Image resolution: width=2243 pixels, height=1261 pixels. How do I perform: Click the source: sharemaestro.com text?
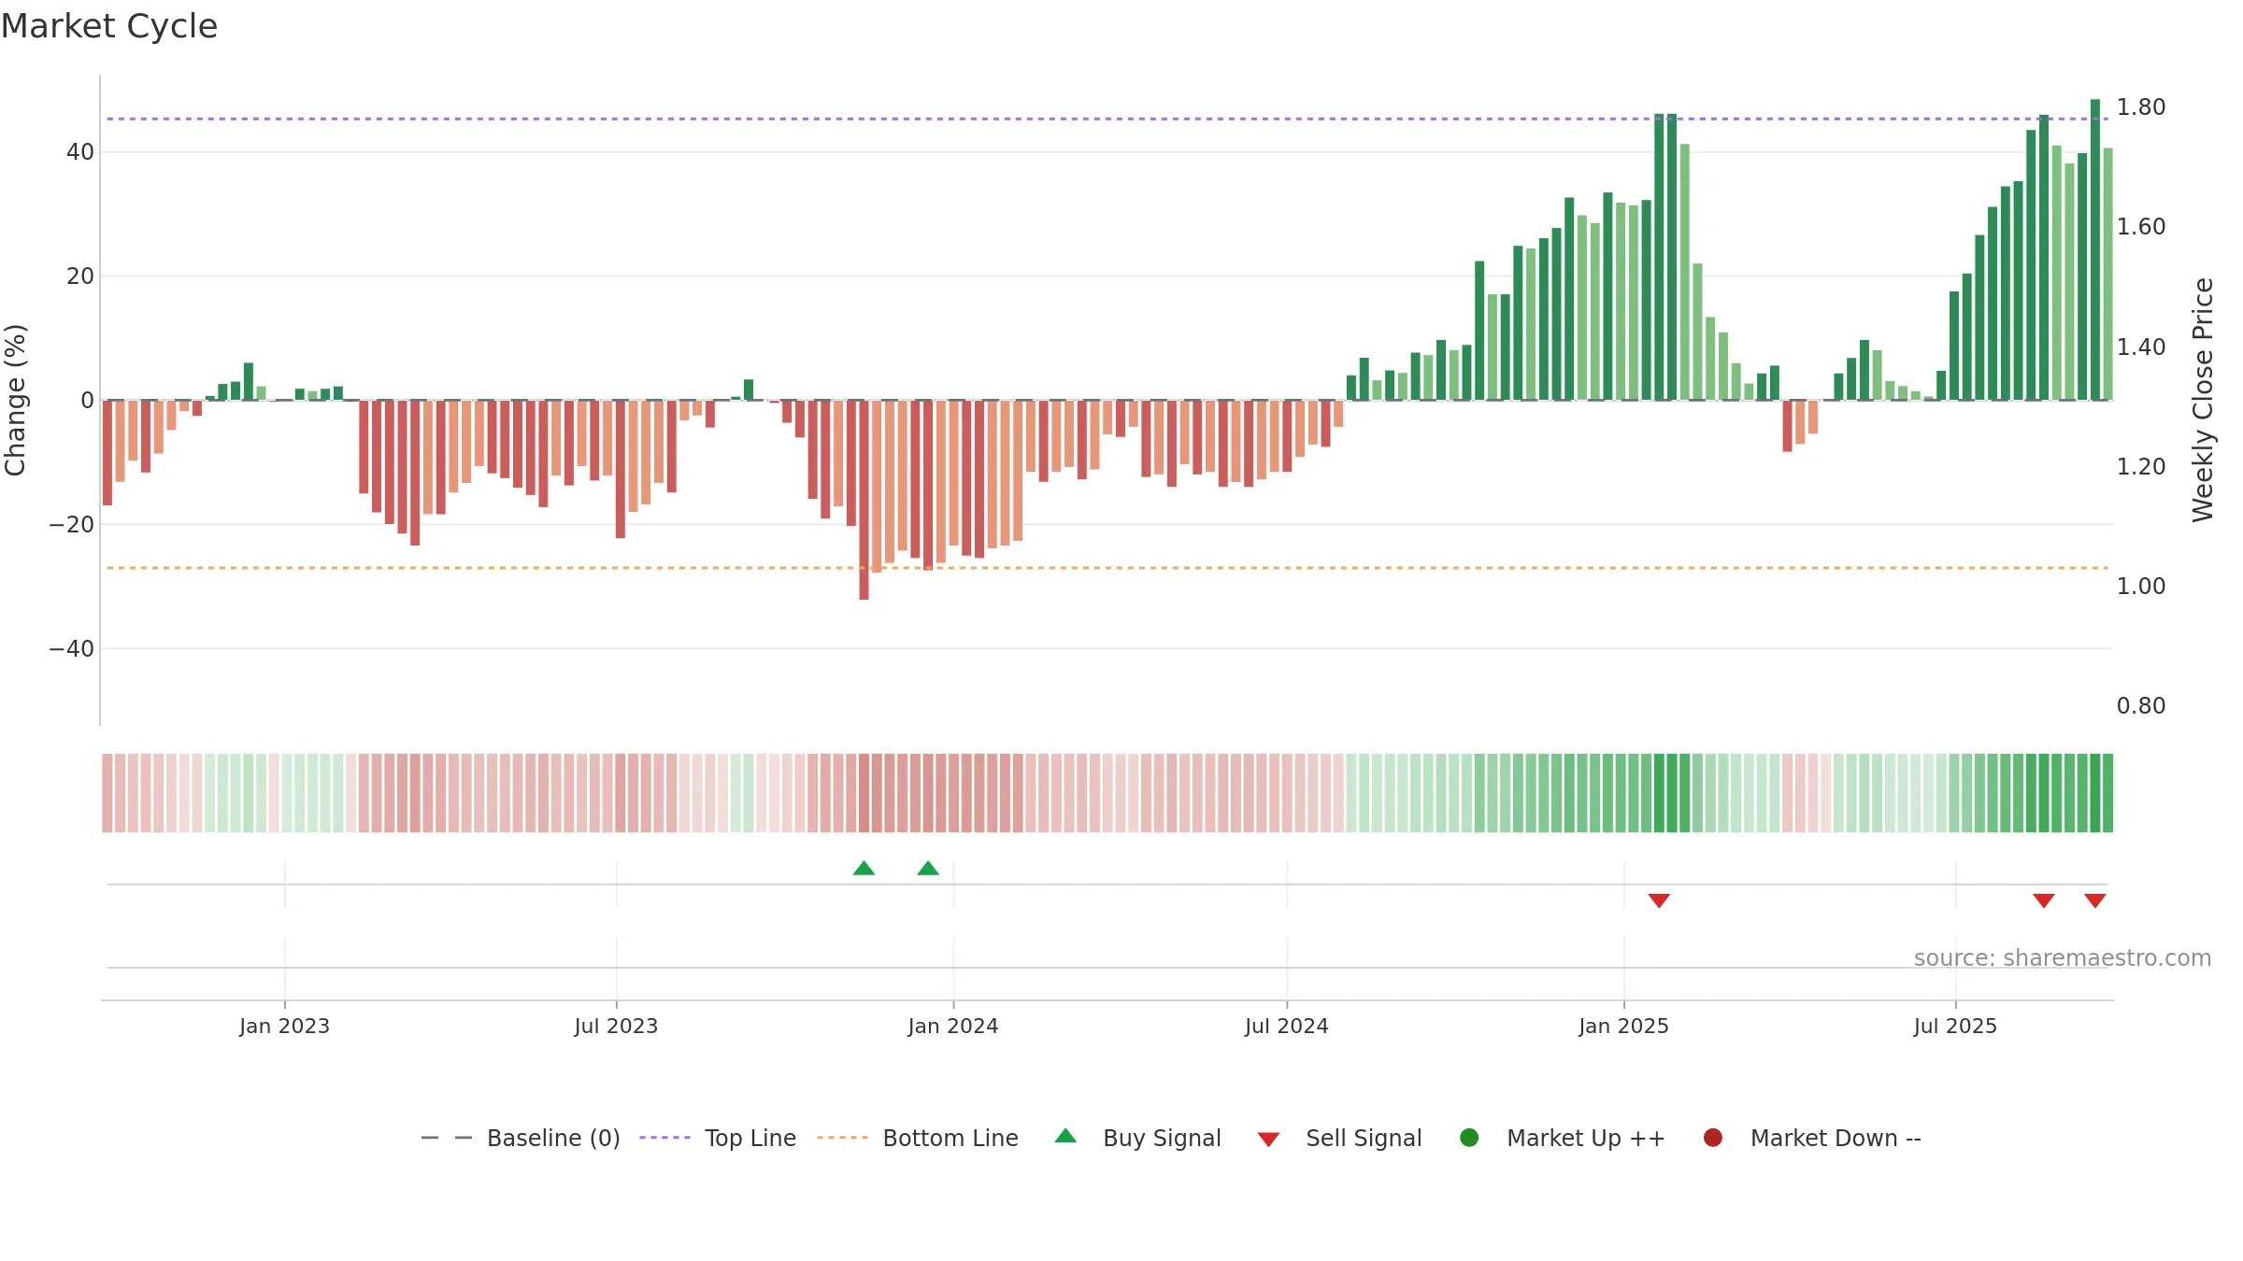[x=2063, y=958]
